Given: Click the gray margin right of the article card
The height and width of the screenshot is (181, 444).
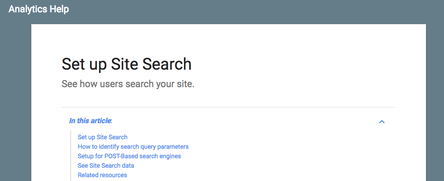Looking at the screenshot, I should tap(435, 102).
